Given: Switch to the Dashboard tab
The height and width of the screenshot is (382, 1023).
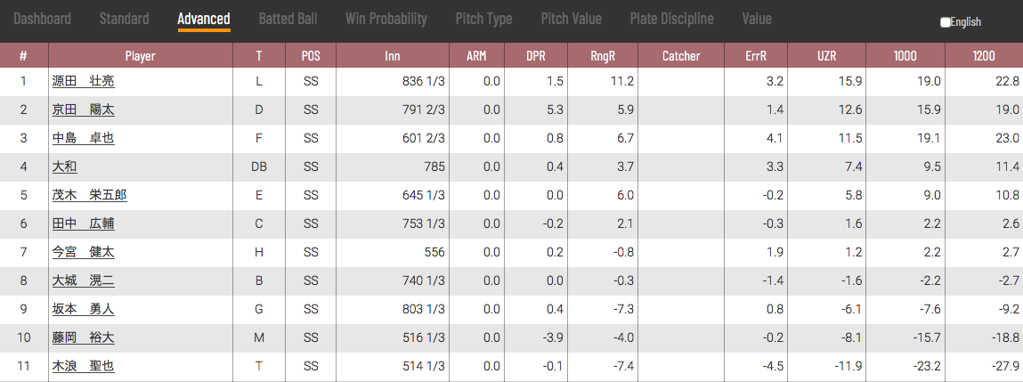Looking at the screenshot, I should pos(43,19).
